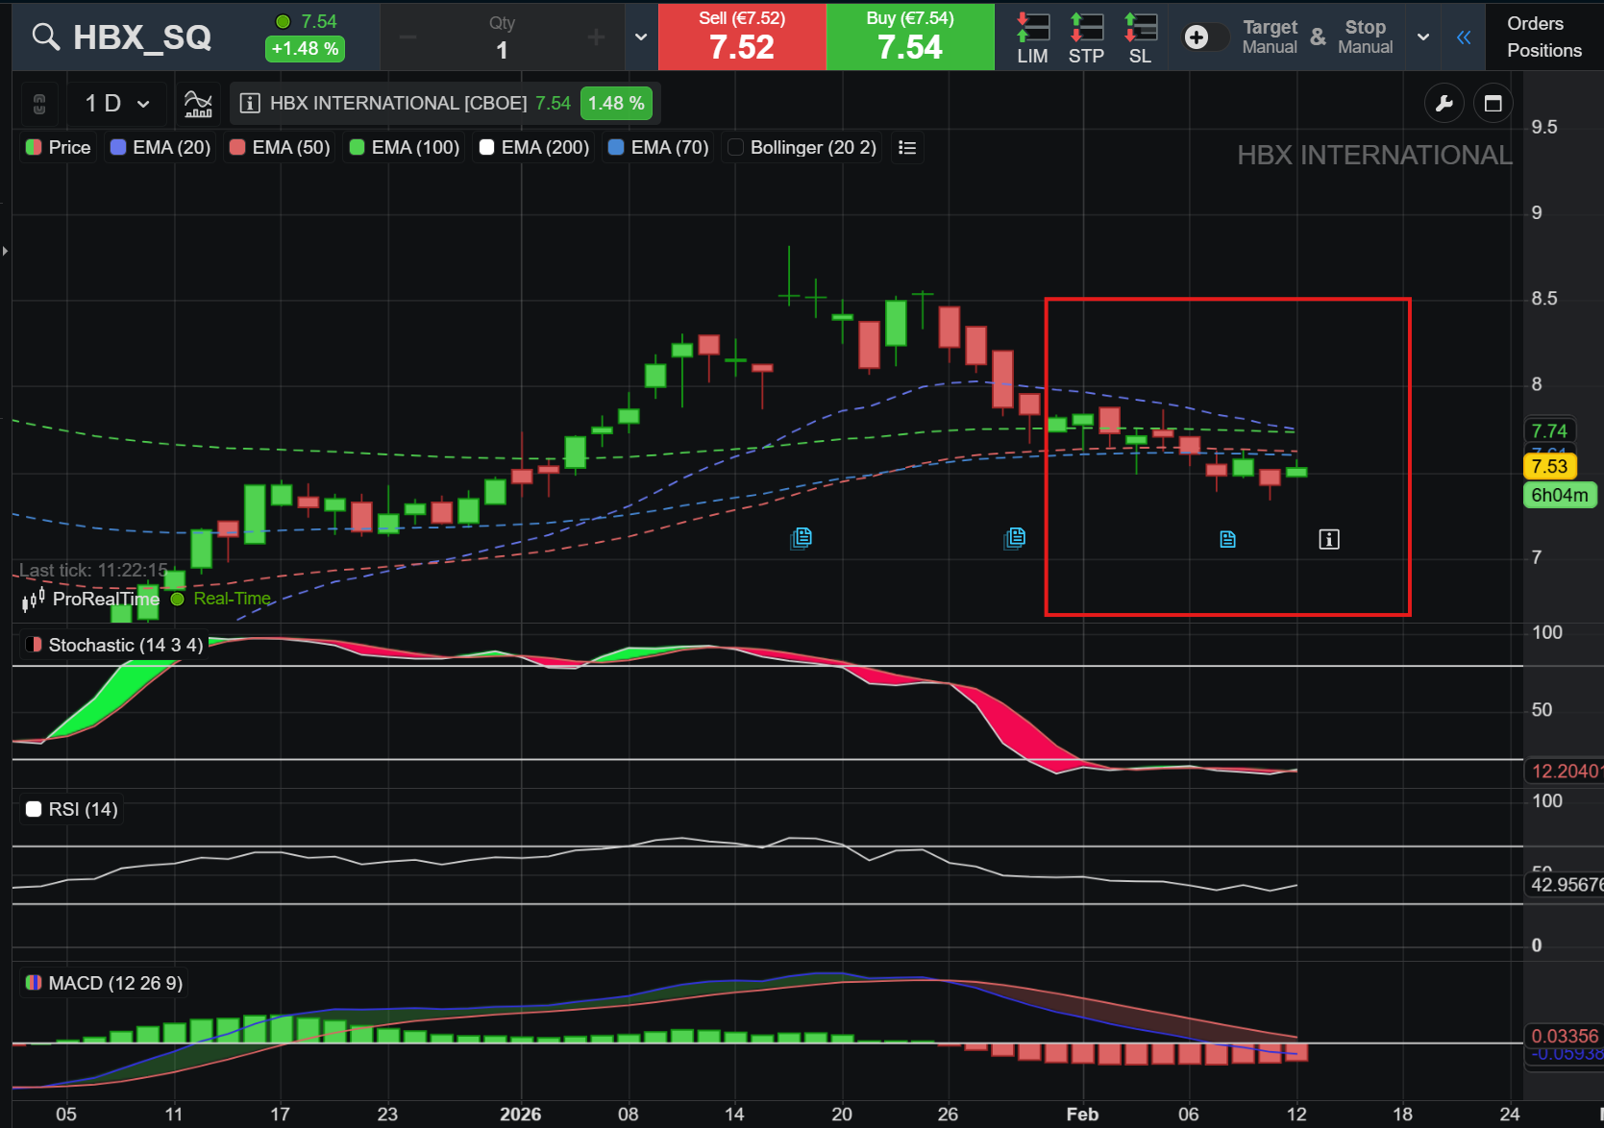Open the Orders tab
This screenshot has width=1604, height=1128.
[1535, 23]
